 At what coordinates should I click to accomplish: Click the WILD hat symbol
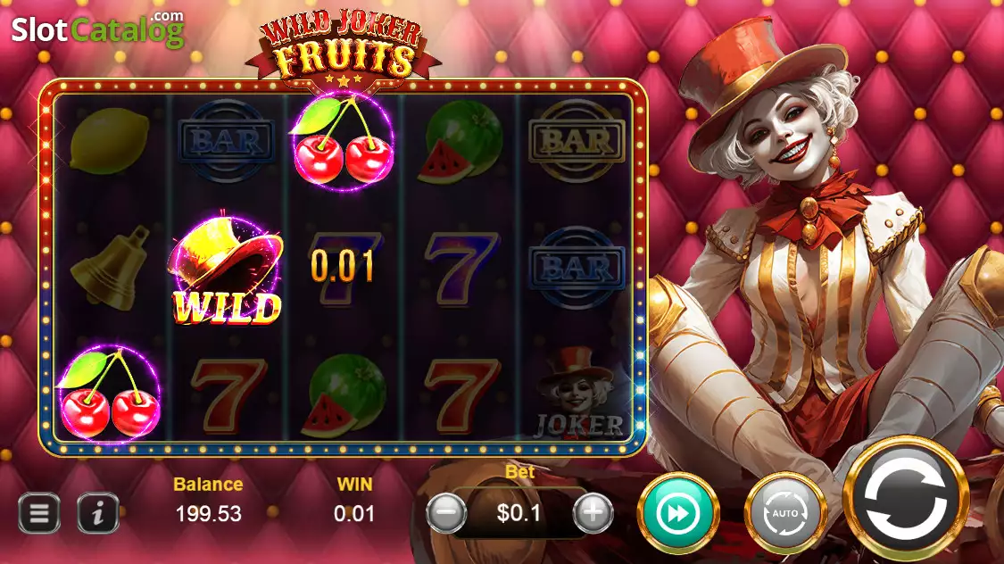226,270
